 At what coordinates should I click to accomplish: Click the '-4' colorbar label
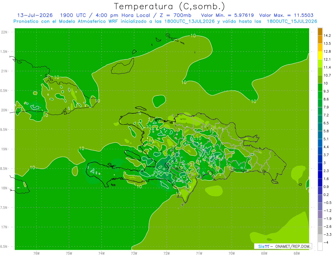(326, 242)
